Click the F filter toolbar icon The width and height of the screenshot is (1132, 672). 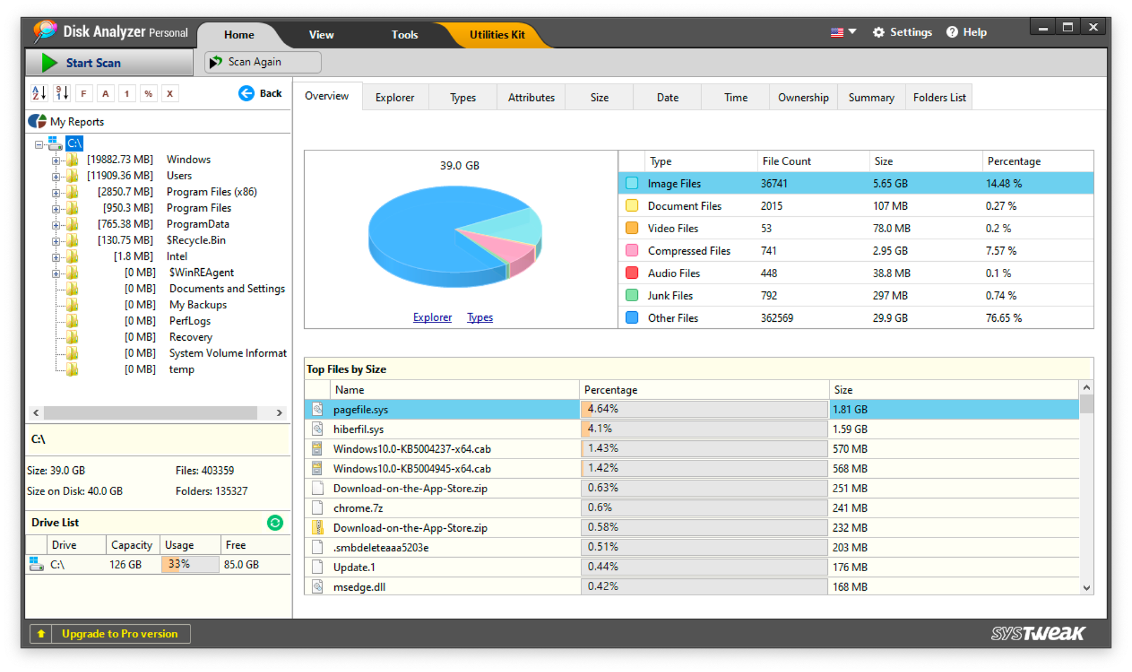click(x=84, y=93)
